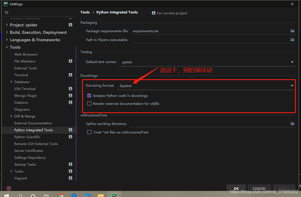The height and width of the screenshot is (197, 301).
Task: Click the project icon next to Vagrant
Action: click(x=70, y=178)
